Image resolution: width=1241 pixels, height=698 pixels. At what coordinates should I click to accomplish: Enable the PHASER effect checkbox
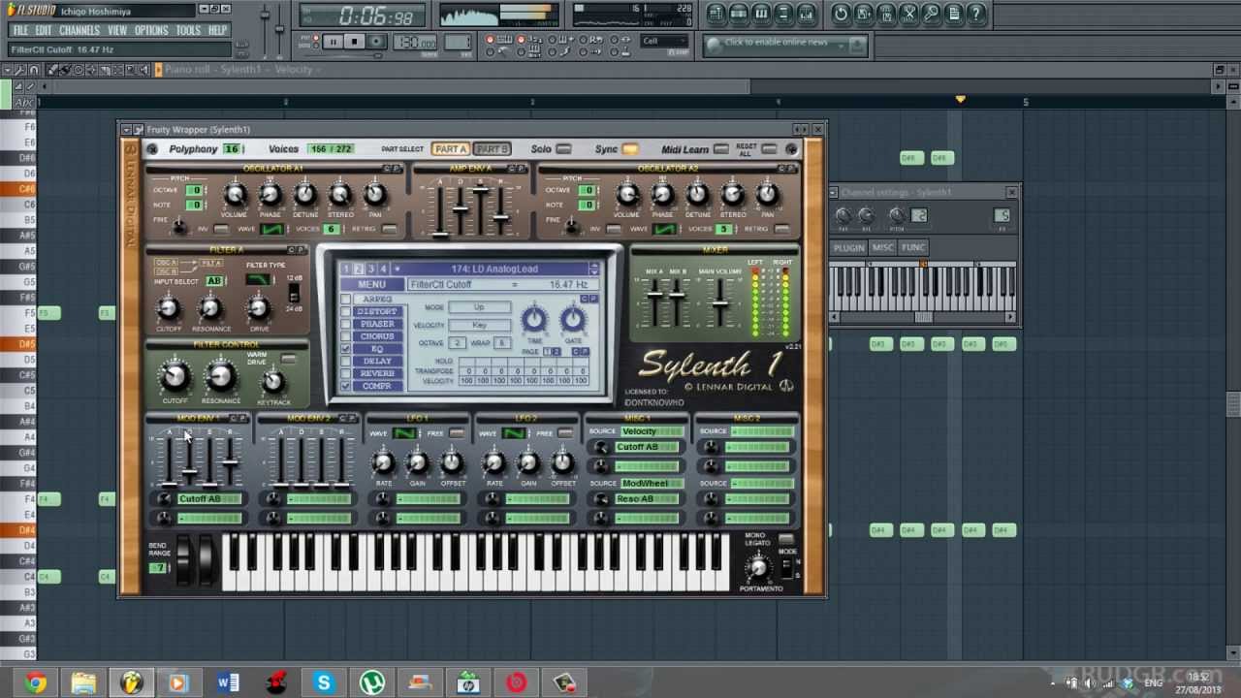346,324
